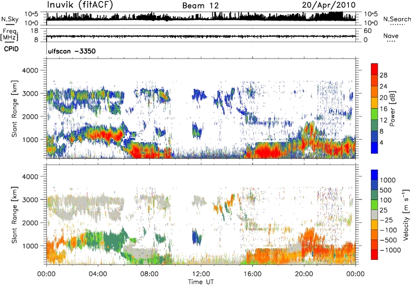
Task: Click the 'CPID' label
Action: point(11,49)
